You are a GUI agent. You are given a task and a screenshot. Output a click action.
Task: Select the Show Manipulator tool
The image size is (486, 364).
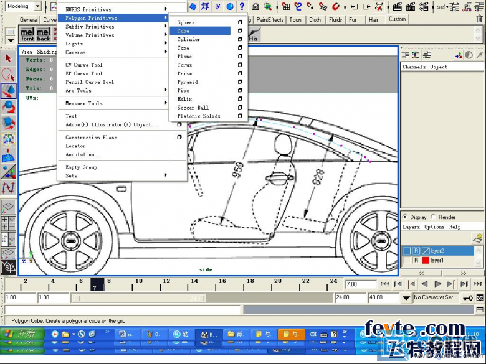point(8,172)
